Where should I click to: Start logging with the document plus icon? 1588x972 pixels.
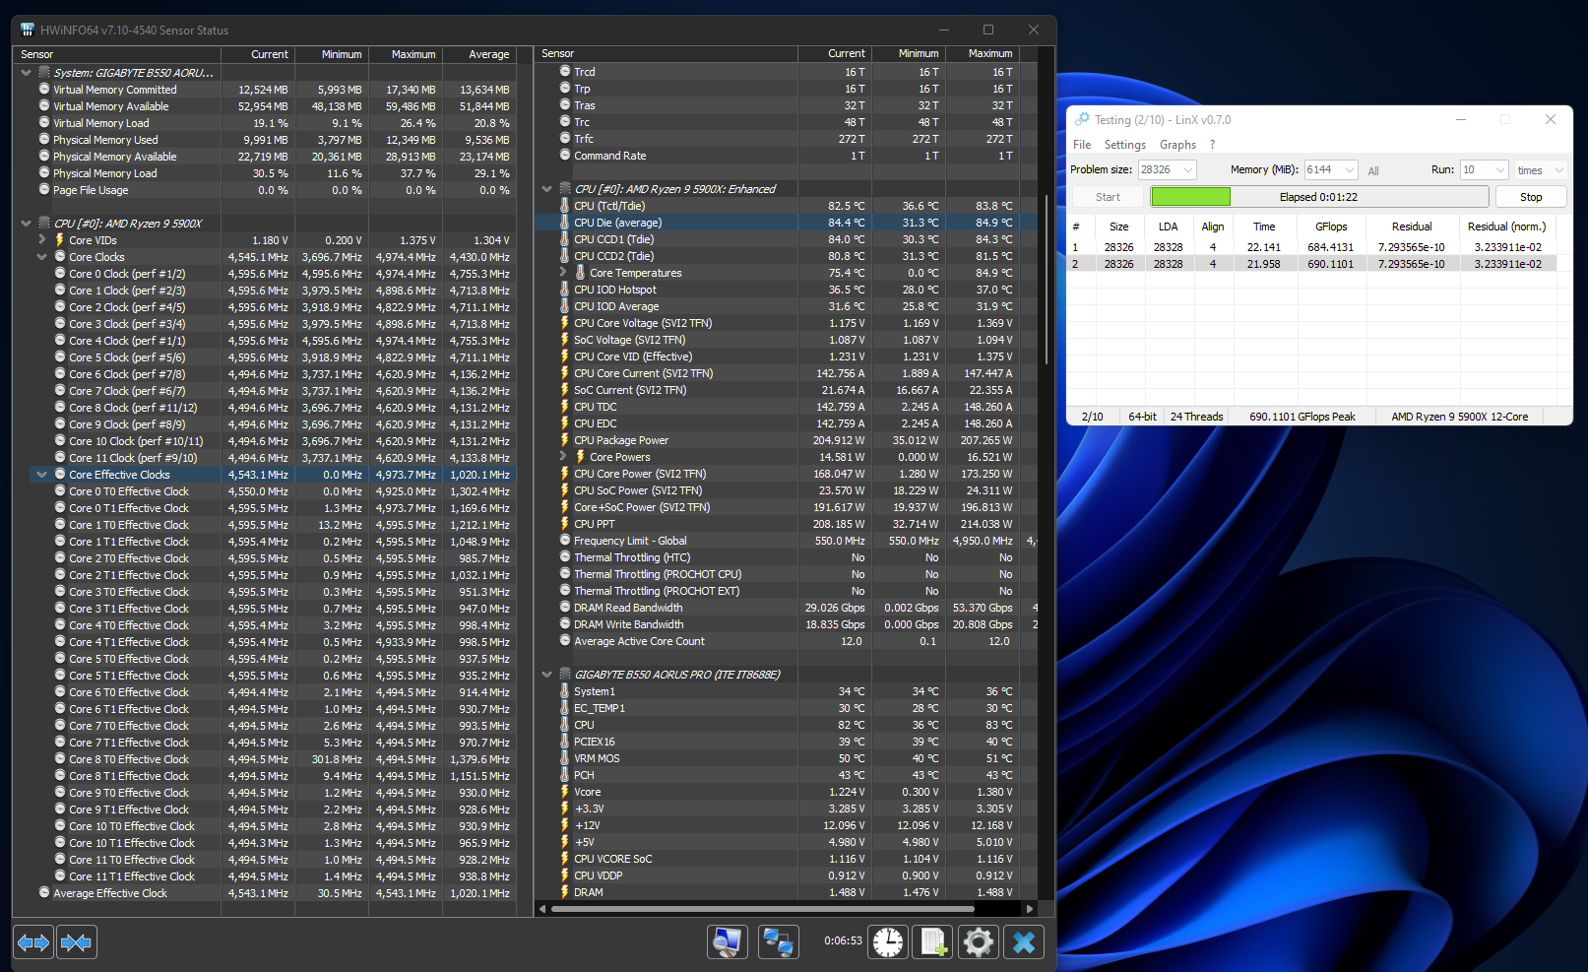click(x=932, y=942)
